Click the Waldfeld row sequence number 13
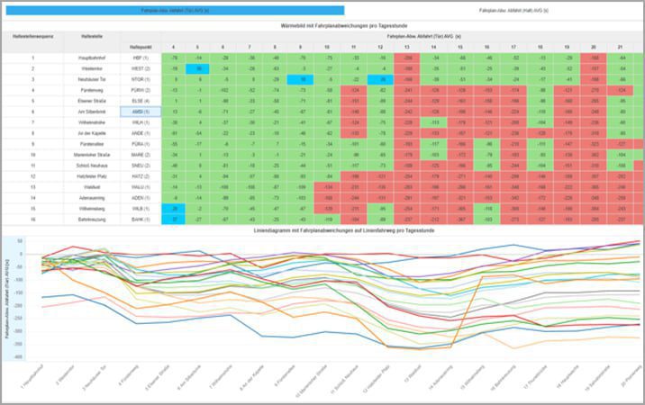645x405 pixels. coord(33,187)
